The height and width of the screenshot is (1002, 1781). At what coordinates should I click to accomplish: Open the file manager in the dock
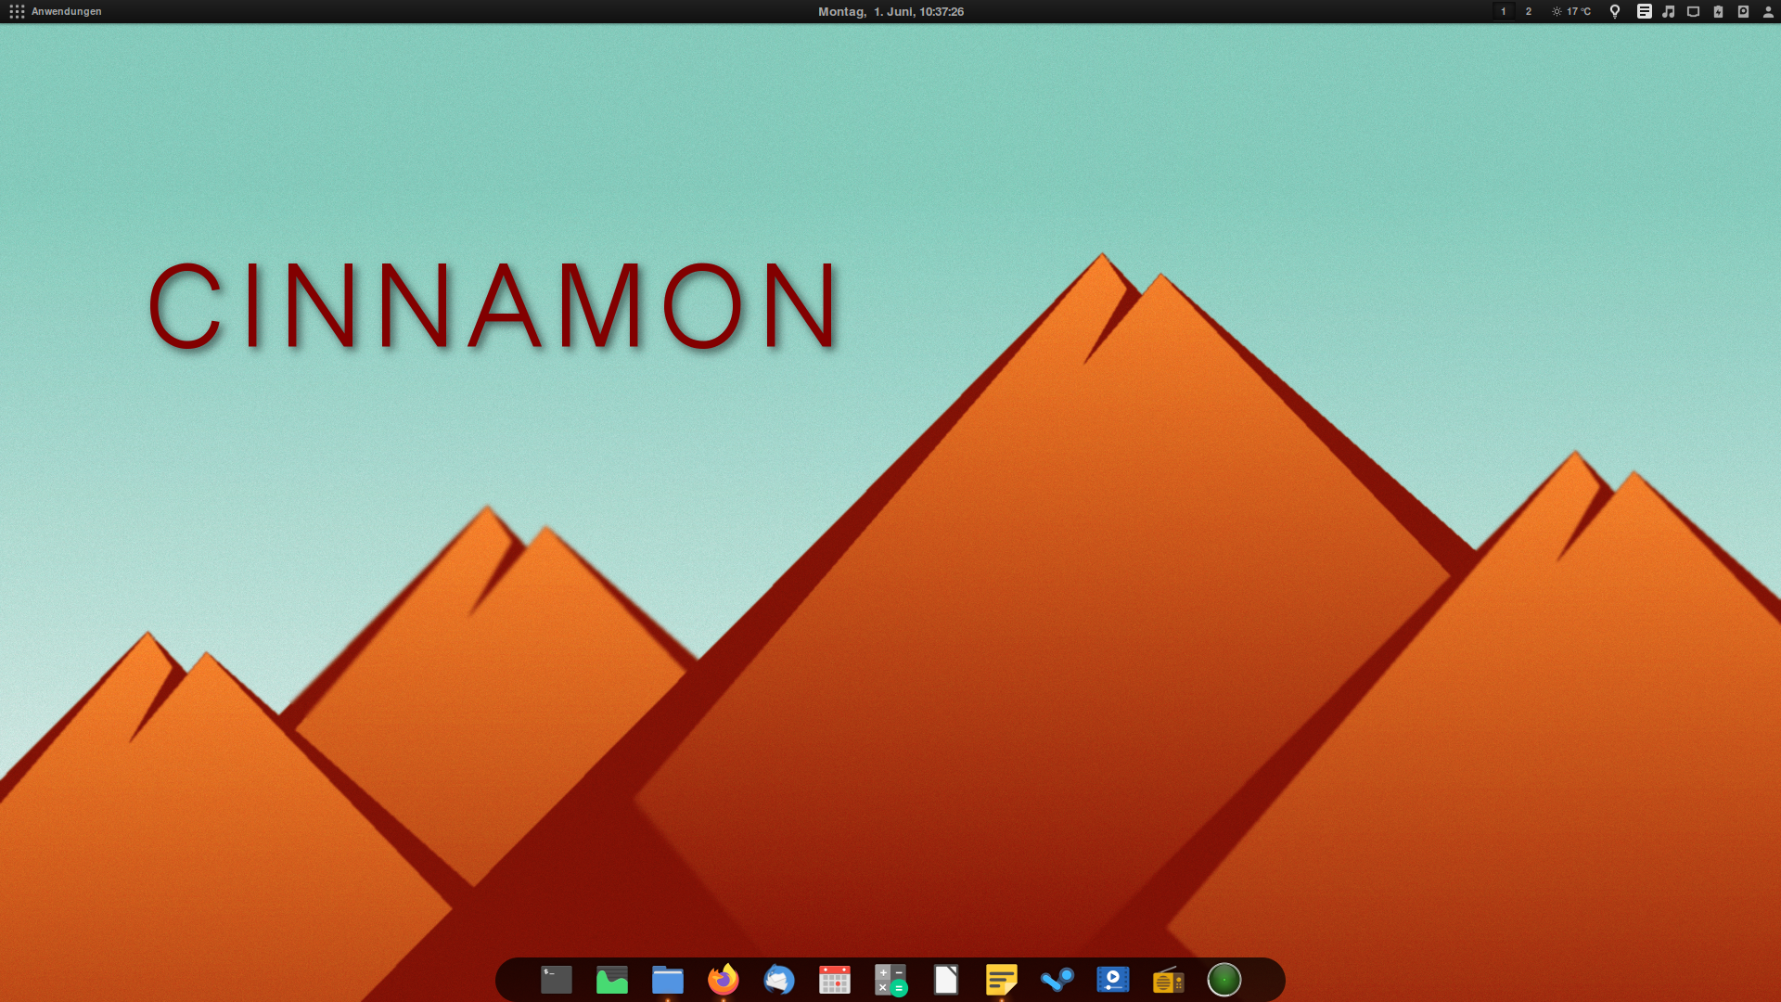pyautogui.click(x=668, y=980)
